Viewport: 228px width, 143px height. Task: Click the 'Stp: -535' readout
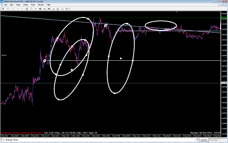point(82,133)
